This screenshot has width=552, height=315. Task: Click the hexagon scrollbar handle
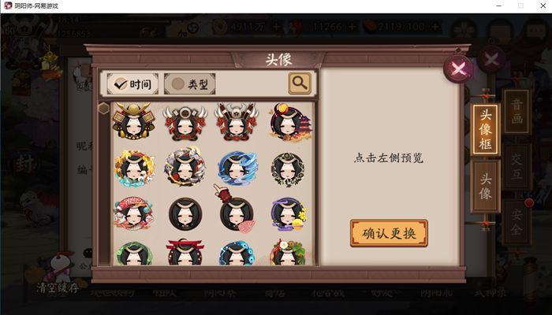point(103,109)
